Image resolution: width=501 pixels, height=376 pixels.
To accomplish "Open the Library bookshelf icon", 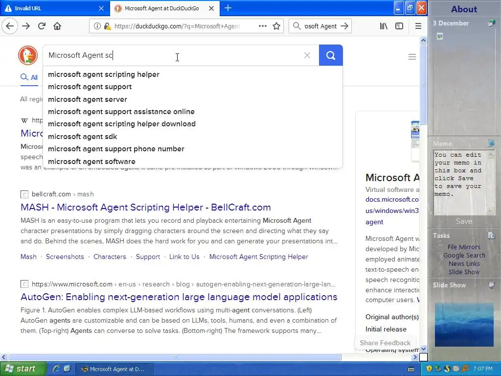I will [x=384, y=26].
